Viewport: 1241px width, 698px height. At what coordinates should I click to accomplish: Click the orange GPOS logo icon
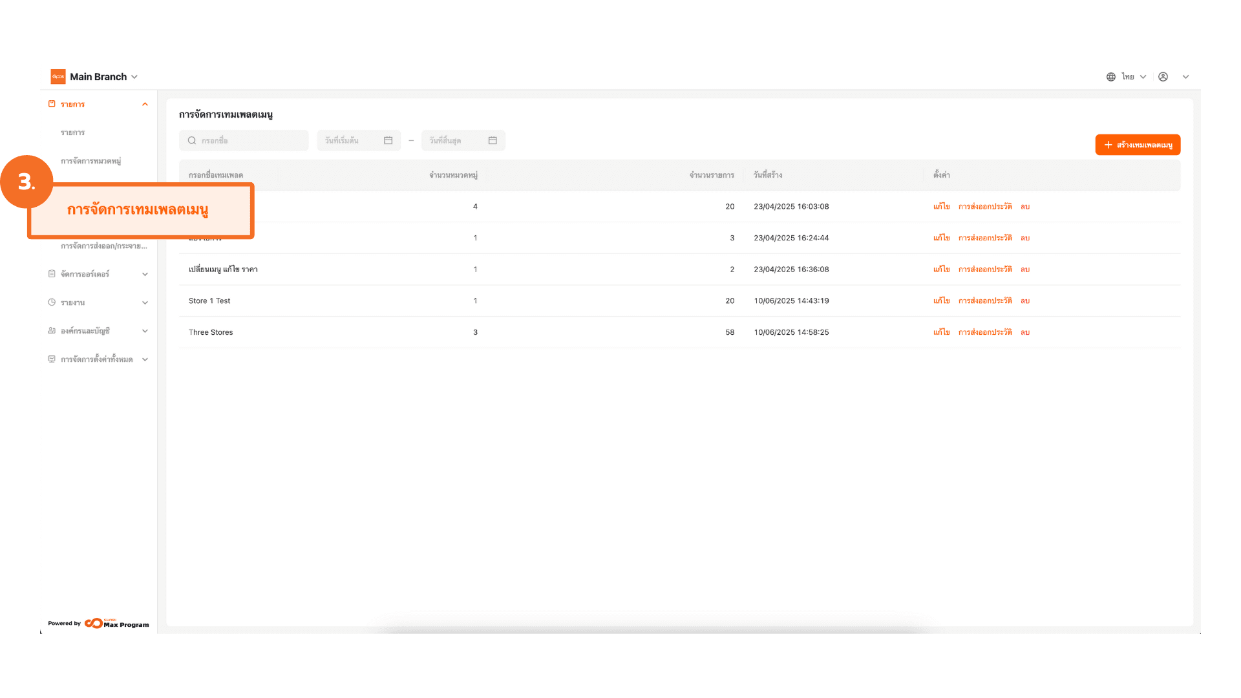58,77
